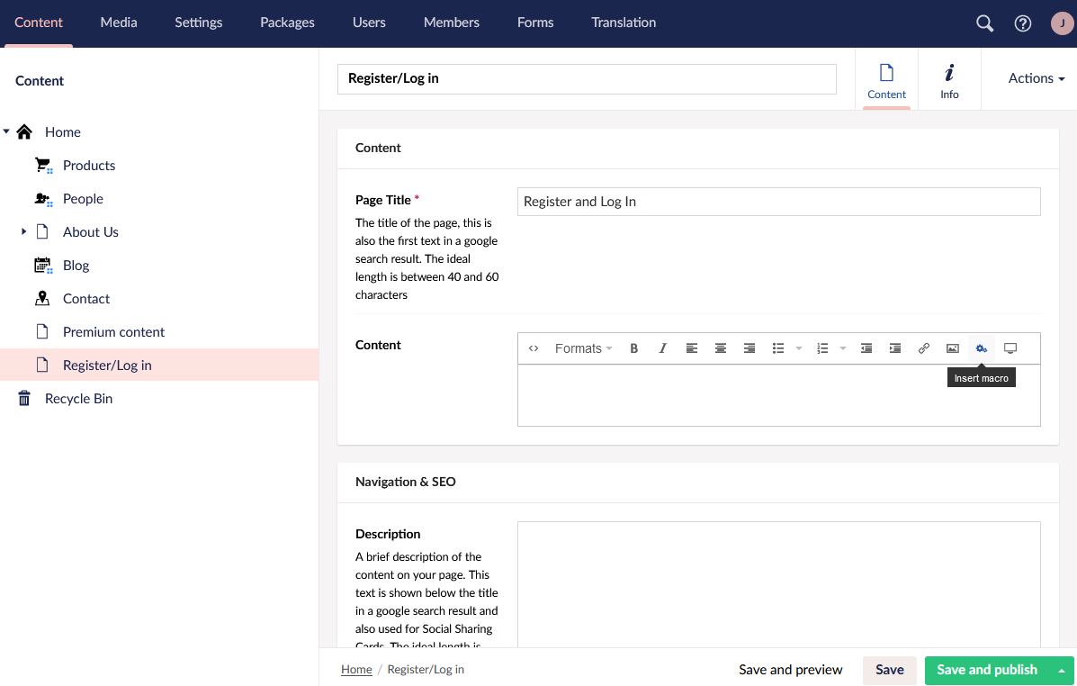Image resolution: width=1077 pixels, height=686 pixels.
Task: Switch to the Info tab
Action: 949,80
